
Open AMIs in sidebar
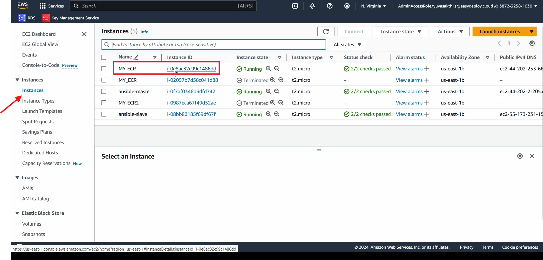click(27, 188)
